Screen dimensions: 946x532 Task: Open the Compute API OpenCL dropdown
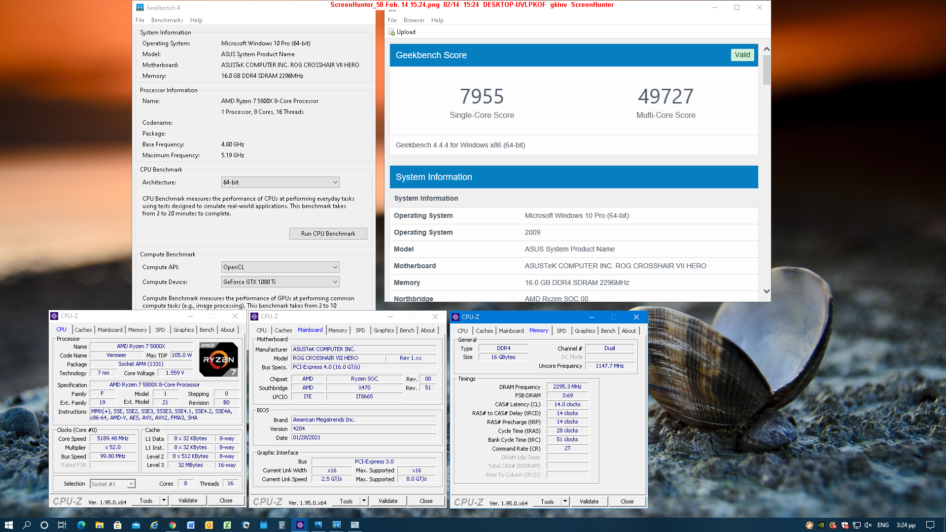click(280, 267)
